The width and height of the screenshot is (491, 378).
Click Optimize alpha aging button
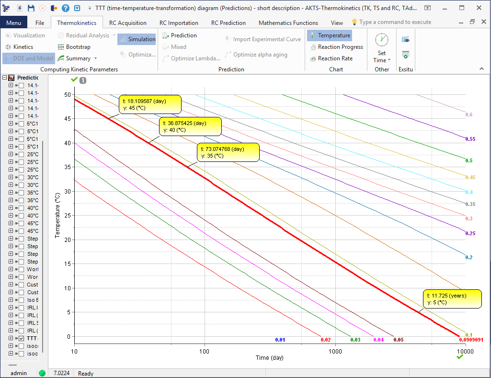pyautogui.click(x=256, y=55)
